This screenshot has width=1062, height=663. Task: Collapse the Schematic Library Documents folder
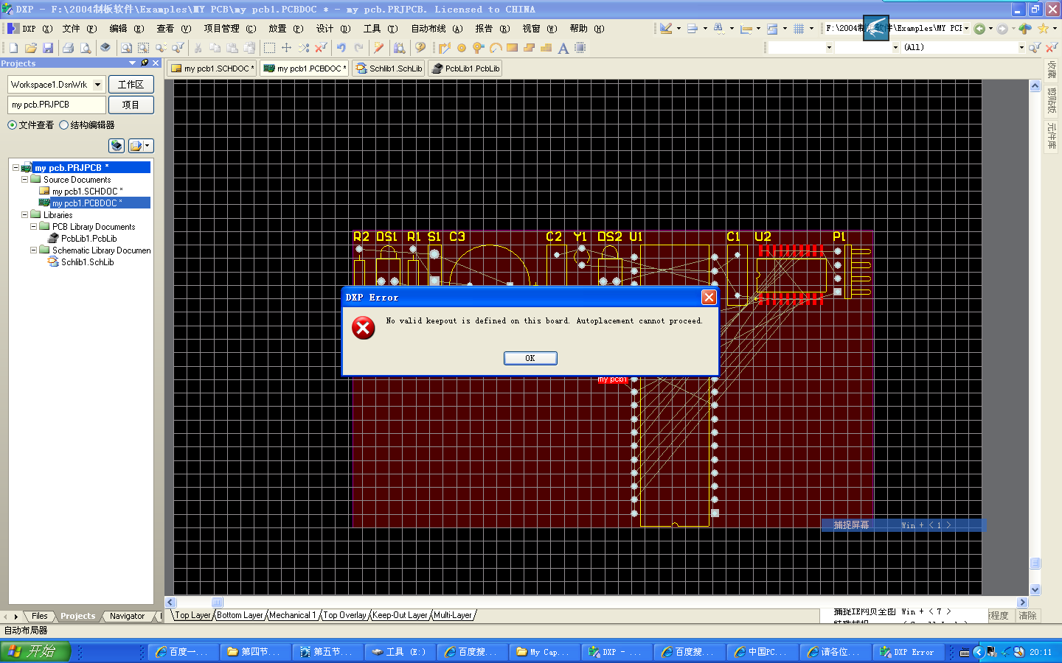click(x=33, y=250)
